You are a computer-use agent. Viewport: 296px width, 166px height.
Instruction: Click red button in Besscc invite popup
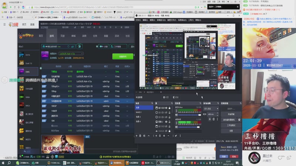tap(234, 156)
